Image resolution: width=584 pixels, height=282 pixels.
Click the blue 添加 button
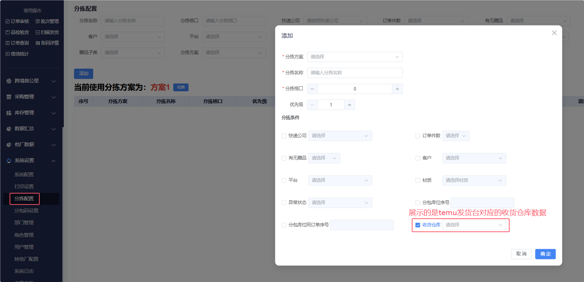tap(84, 74)
